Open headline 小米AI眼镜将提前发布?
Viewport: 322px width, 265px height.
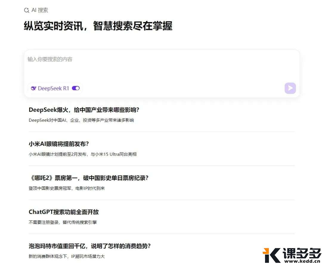59,144
